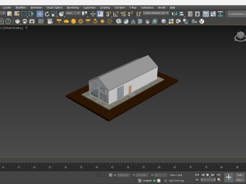Image resolution: width=246 pixels, height=184 pixels.
Task: Click the Align tool icon
Action: click(x=181, y=14)
